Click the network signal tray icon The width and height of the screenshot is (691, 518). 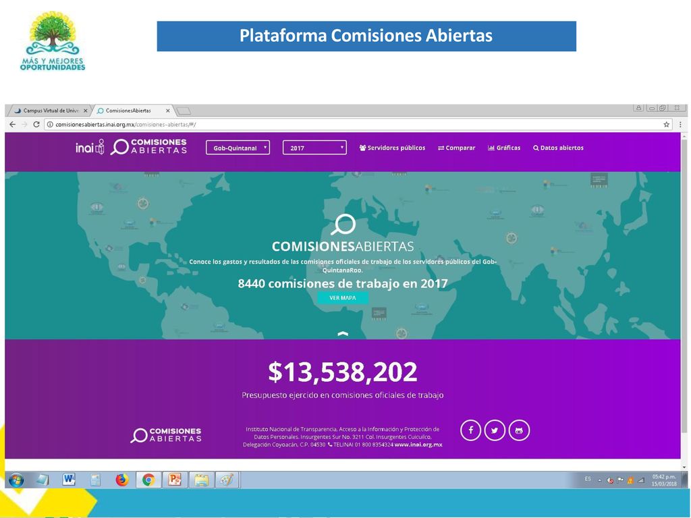(641, 480)
